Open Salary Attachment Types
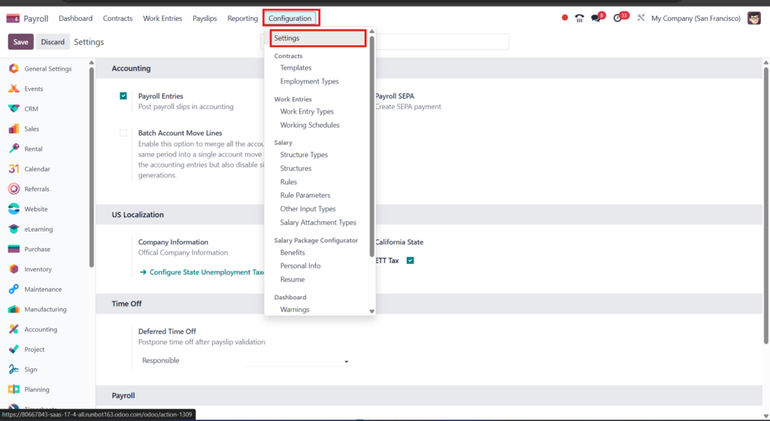This screenshot has width=770, height=421. tap(318, 223)
